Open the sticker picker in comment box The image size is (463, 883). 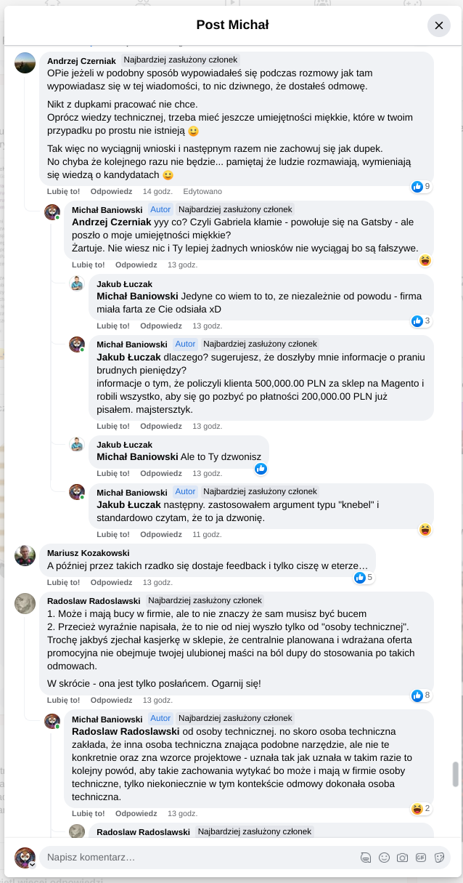point(439,858)
